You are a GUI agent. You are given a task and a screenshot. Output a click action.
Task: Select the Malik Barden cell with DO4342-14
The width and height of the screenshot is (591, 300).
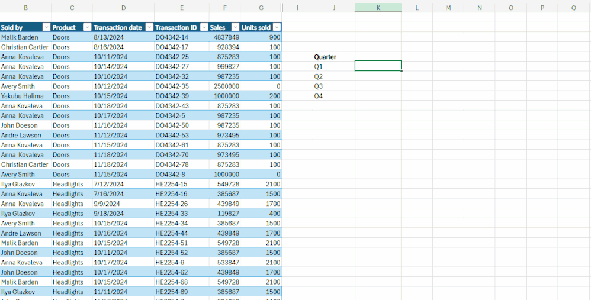[x=25, y=37]
